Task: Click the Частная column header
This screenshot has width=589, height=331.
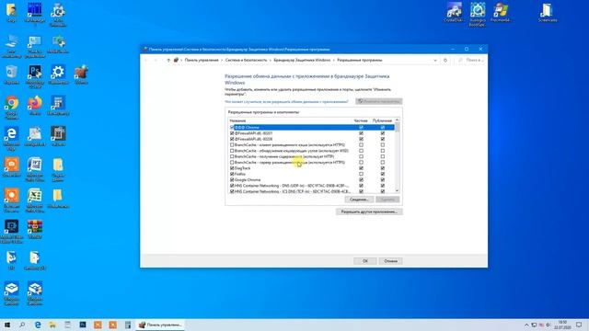Action: point(361,120)
